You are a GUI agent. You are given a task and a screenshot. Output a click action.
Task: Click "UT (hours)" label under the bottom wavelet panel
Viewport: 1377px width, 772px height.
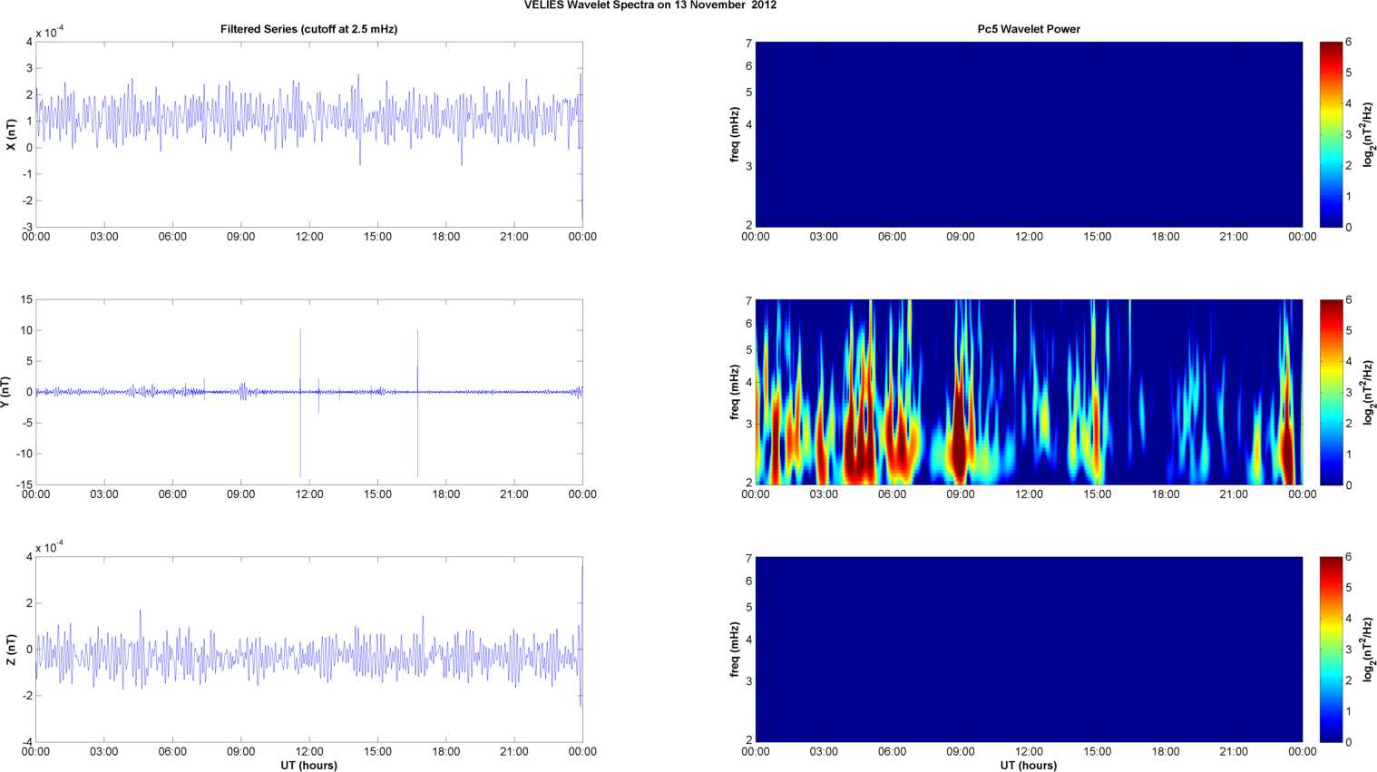pyautogui.click(x=1029, y=765)
